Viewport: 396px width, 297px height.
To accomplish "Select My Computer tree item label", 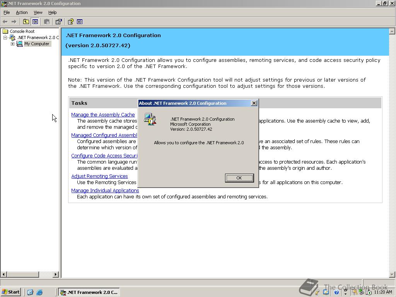I will 37,44.
